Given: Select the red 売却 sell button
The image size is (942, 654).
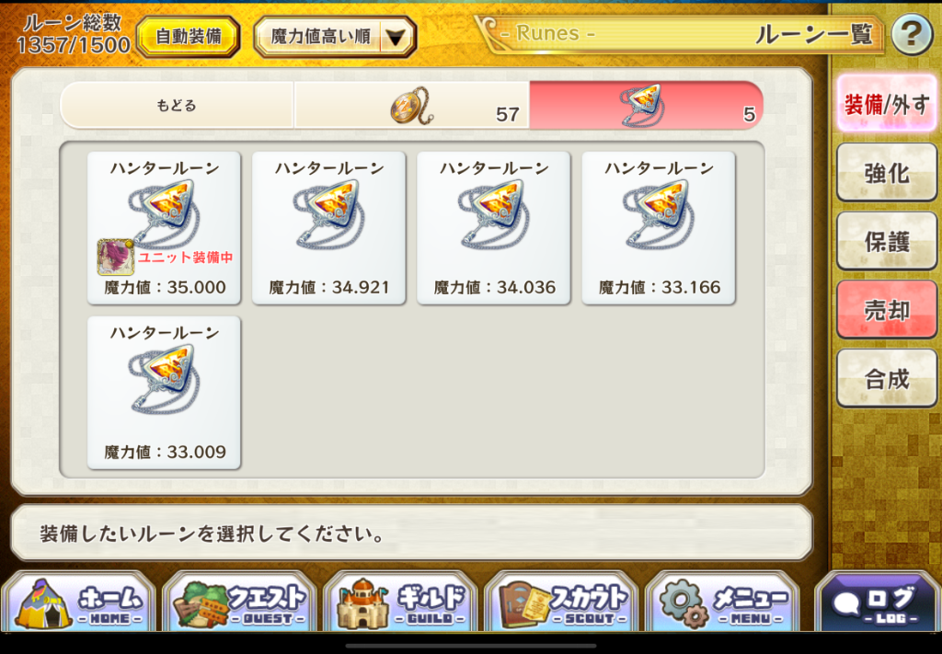Looking at the screenshot, I should point(887,310).
